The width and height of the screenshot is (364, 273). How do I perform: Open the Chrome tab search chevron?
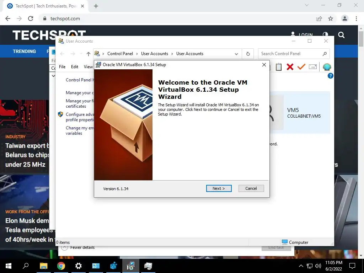coord(307,5)
